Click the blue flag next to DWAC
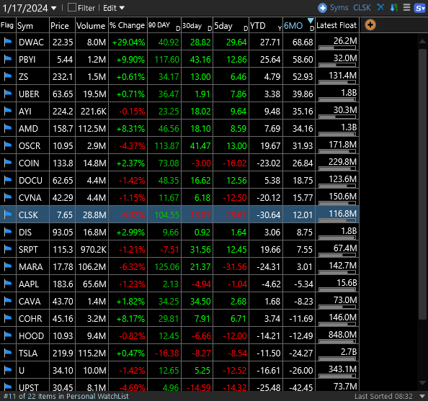 pyautogui.click(x=8, y=42)
